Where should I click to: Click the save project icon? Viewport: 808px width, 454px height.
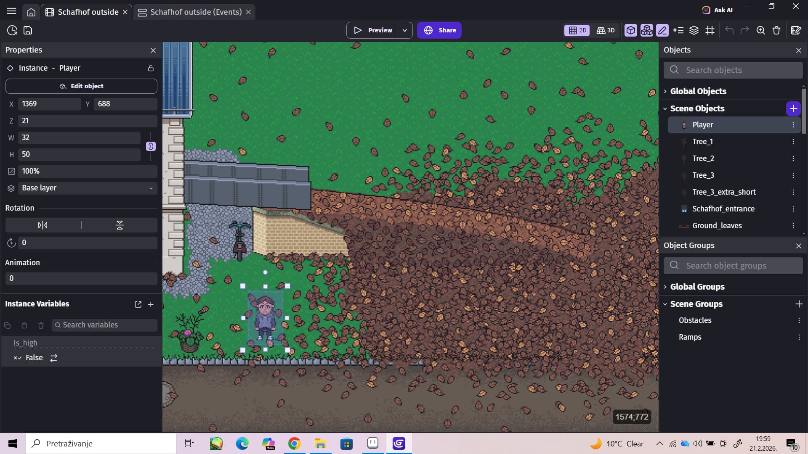[28, 30]
